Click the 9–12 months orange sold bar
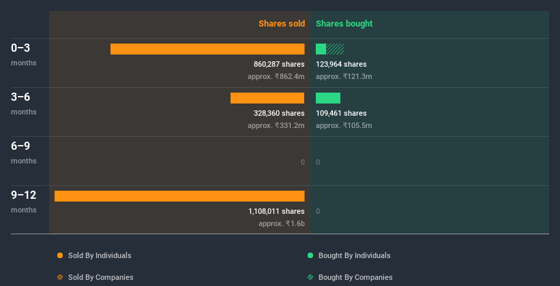Image resolution: width=560 pixels, height=286 pixels. (179, 196)
